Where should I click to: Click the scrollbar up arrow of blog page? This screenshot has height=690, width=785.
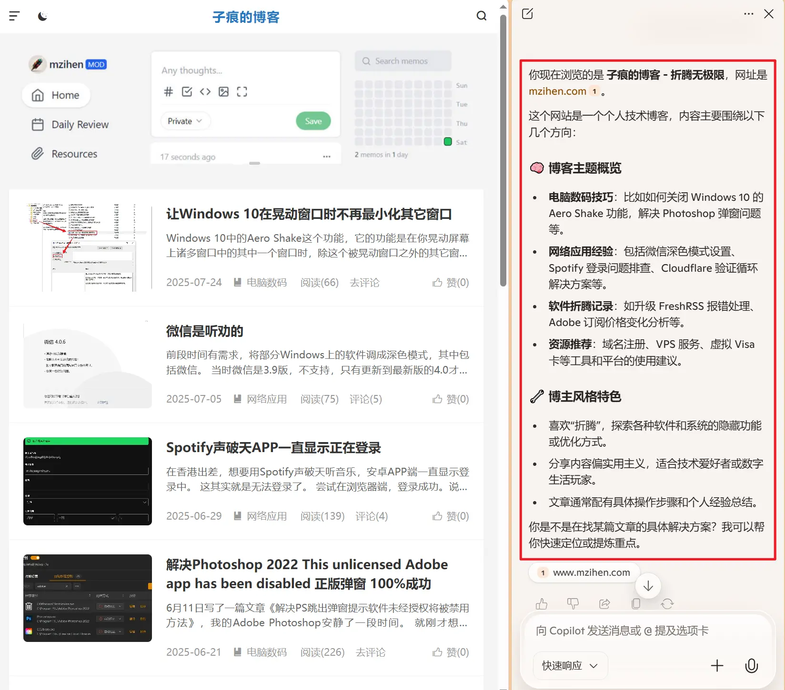(x=503, y=7)
